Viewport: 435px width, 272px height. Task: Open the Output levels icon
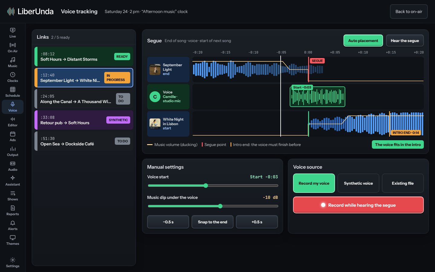13,151
